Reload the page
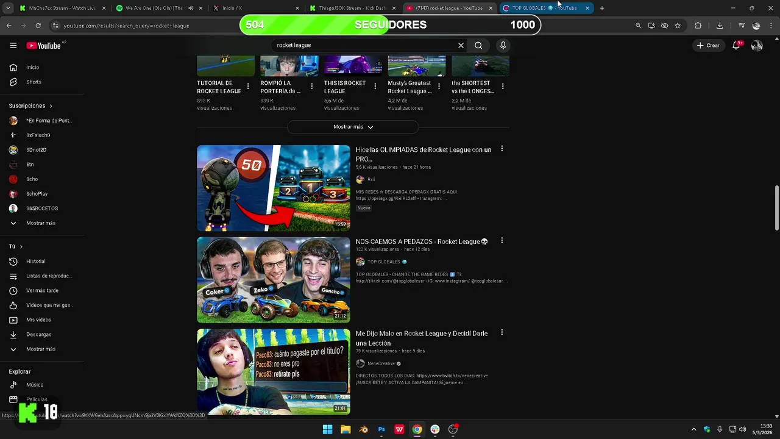The height and width of the screenshot is (439, 780). pyautogui.click(x=38, y=26)
